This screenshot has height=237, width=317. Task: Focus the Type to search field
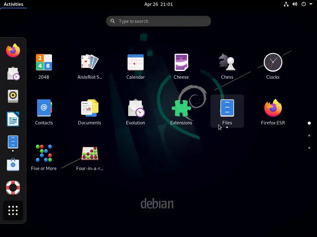tap(158, 21)
